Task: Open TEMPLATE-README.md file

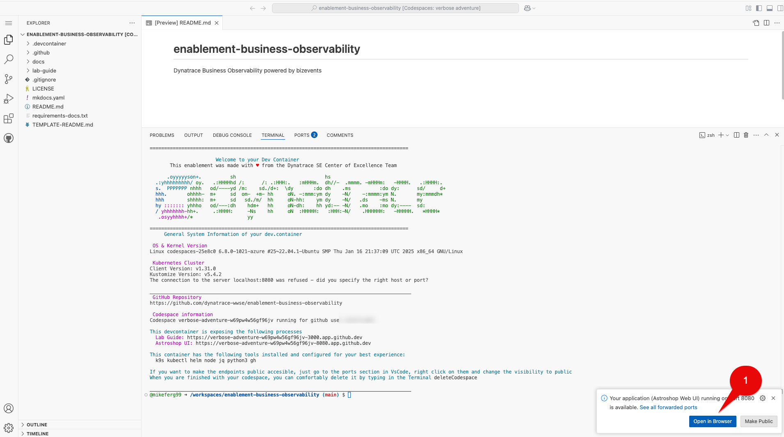Action: pos(80,125)
